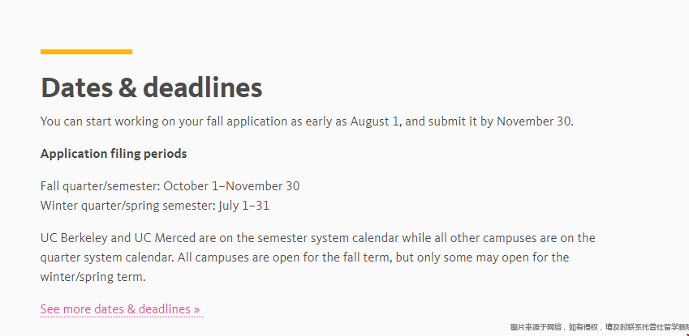Click the phrase quarter system calendar
The height and width of the screenshot is (336, 689).
[107, 257]
